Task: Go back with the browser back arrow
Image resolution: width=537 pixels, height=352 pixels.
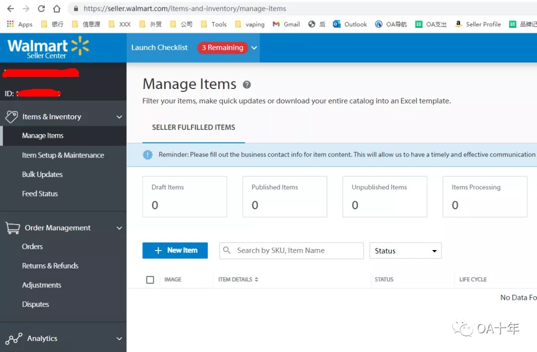Action: tap(10, 8)
